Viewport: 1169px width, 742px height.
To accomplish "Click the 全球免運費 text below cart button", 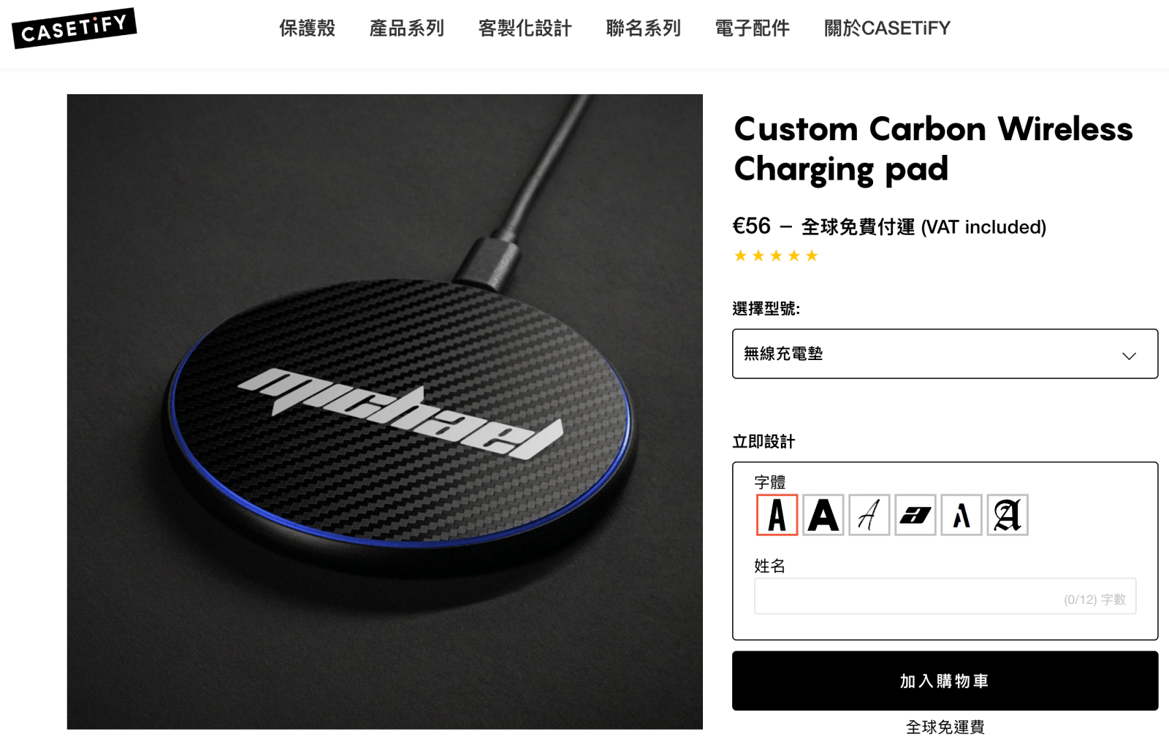I will coord(945,727).
